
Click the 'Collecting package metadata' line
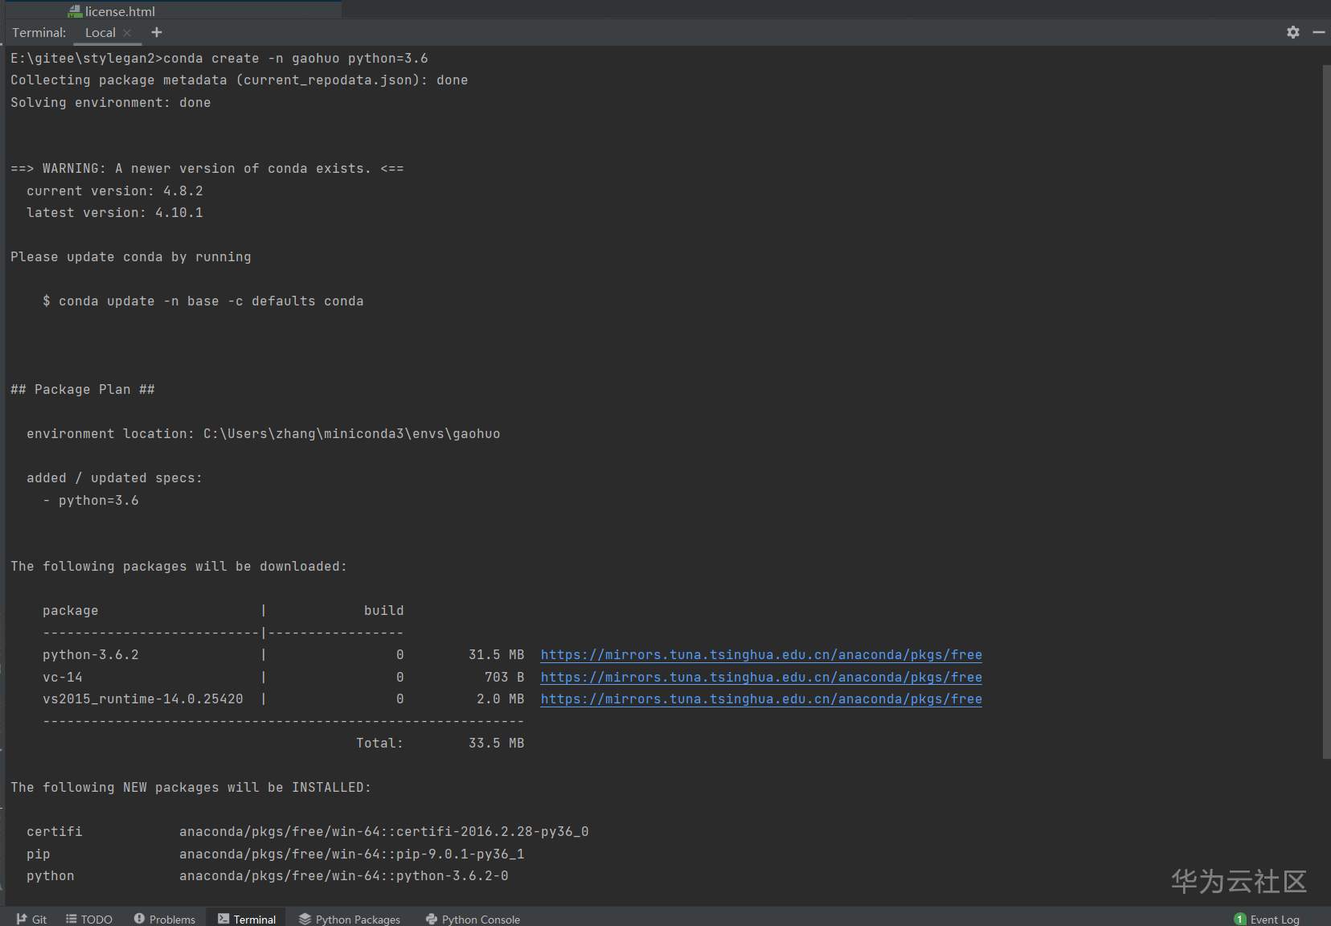tap(240, 80)
